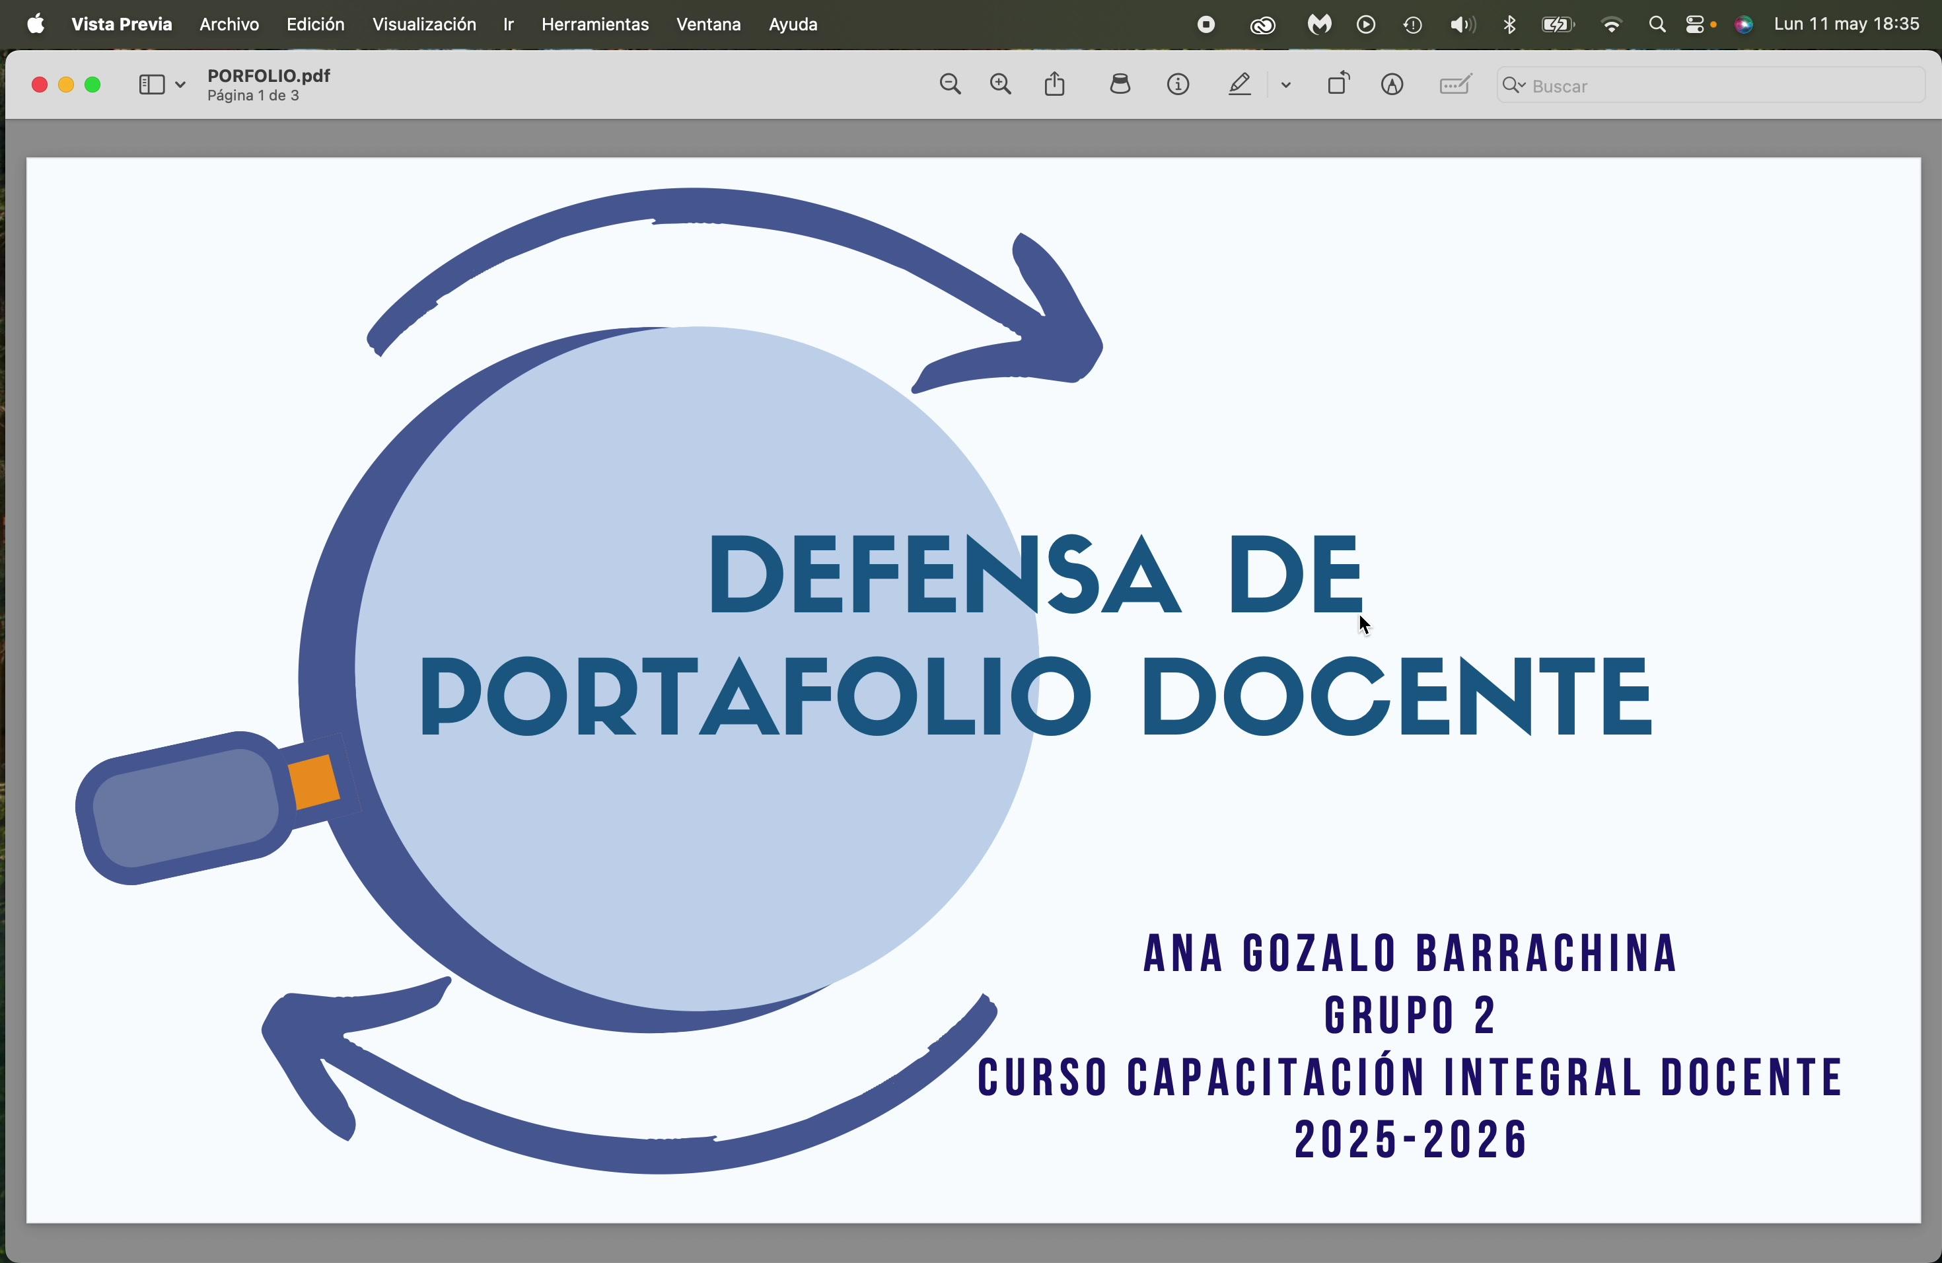Open the form filling tool

[x=1456, y=85]
